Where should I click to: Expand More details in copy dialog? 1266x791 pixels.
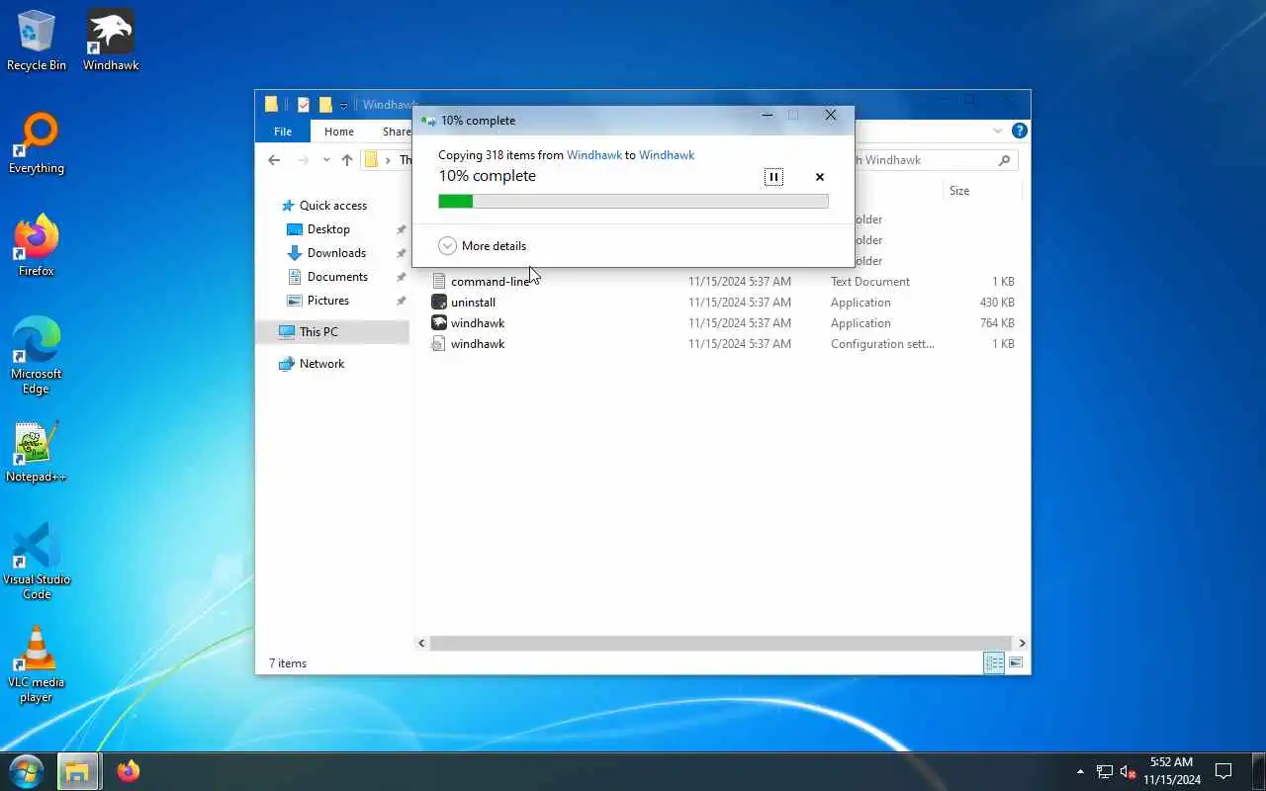point(482,246)
